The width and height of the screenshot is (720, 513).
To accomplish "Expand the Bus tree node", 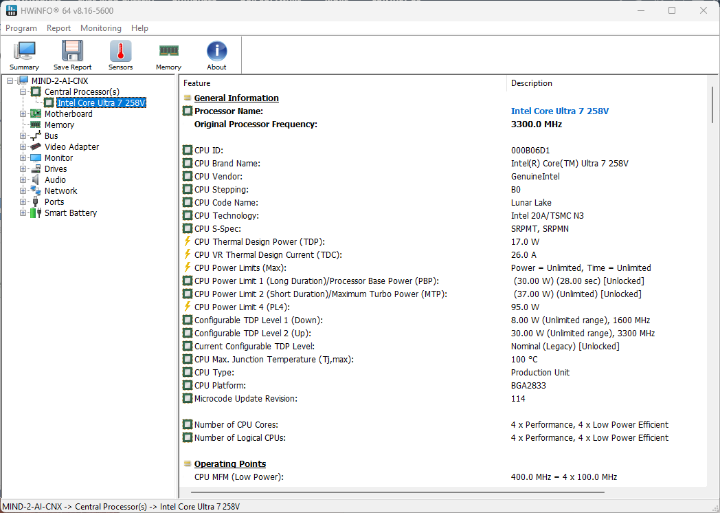I will [23, 136].
